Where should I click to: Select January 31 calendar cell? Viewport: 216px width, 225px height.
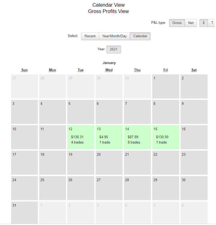pyautogui.click(x=24, y=213)
